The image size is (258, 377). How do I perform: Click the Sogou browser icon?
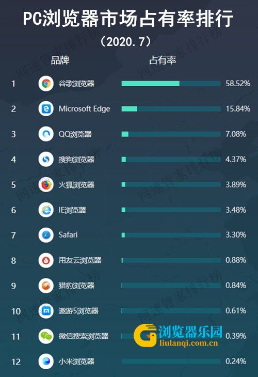pos(46,159)
